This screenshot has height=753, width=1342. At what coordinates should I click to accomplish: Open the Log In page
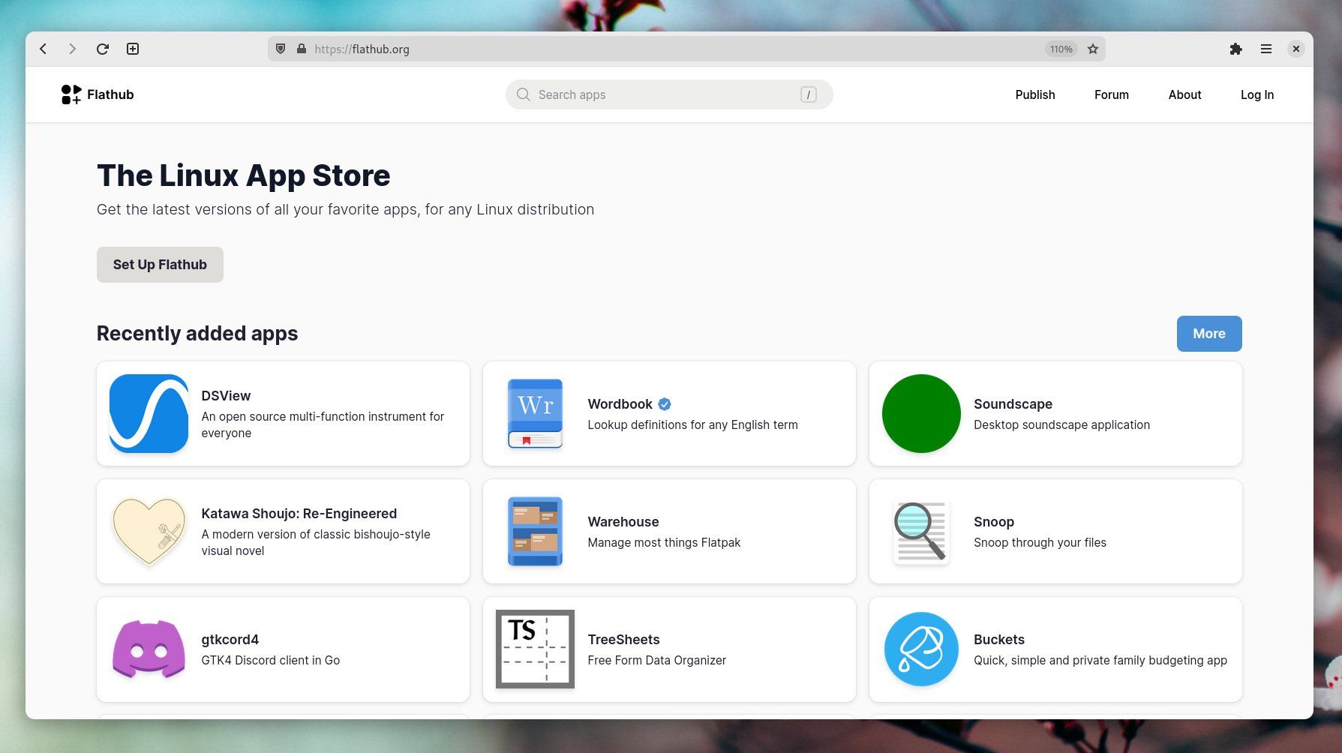(1256, 94)
